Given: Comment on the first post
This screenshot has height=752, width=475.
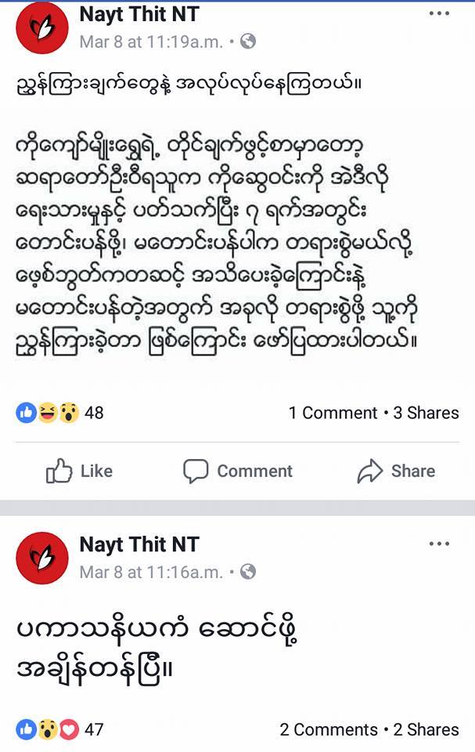Looking at the screenshot, I should coord(238,471).
